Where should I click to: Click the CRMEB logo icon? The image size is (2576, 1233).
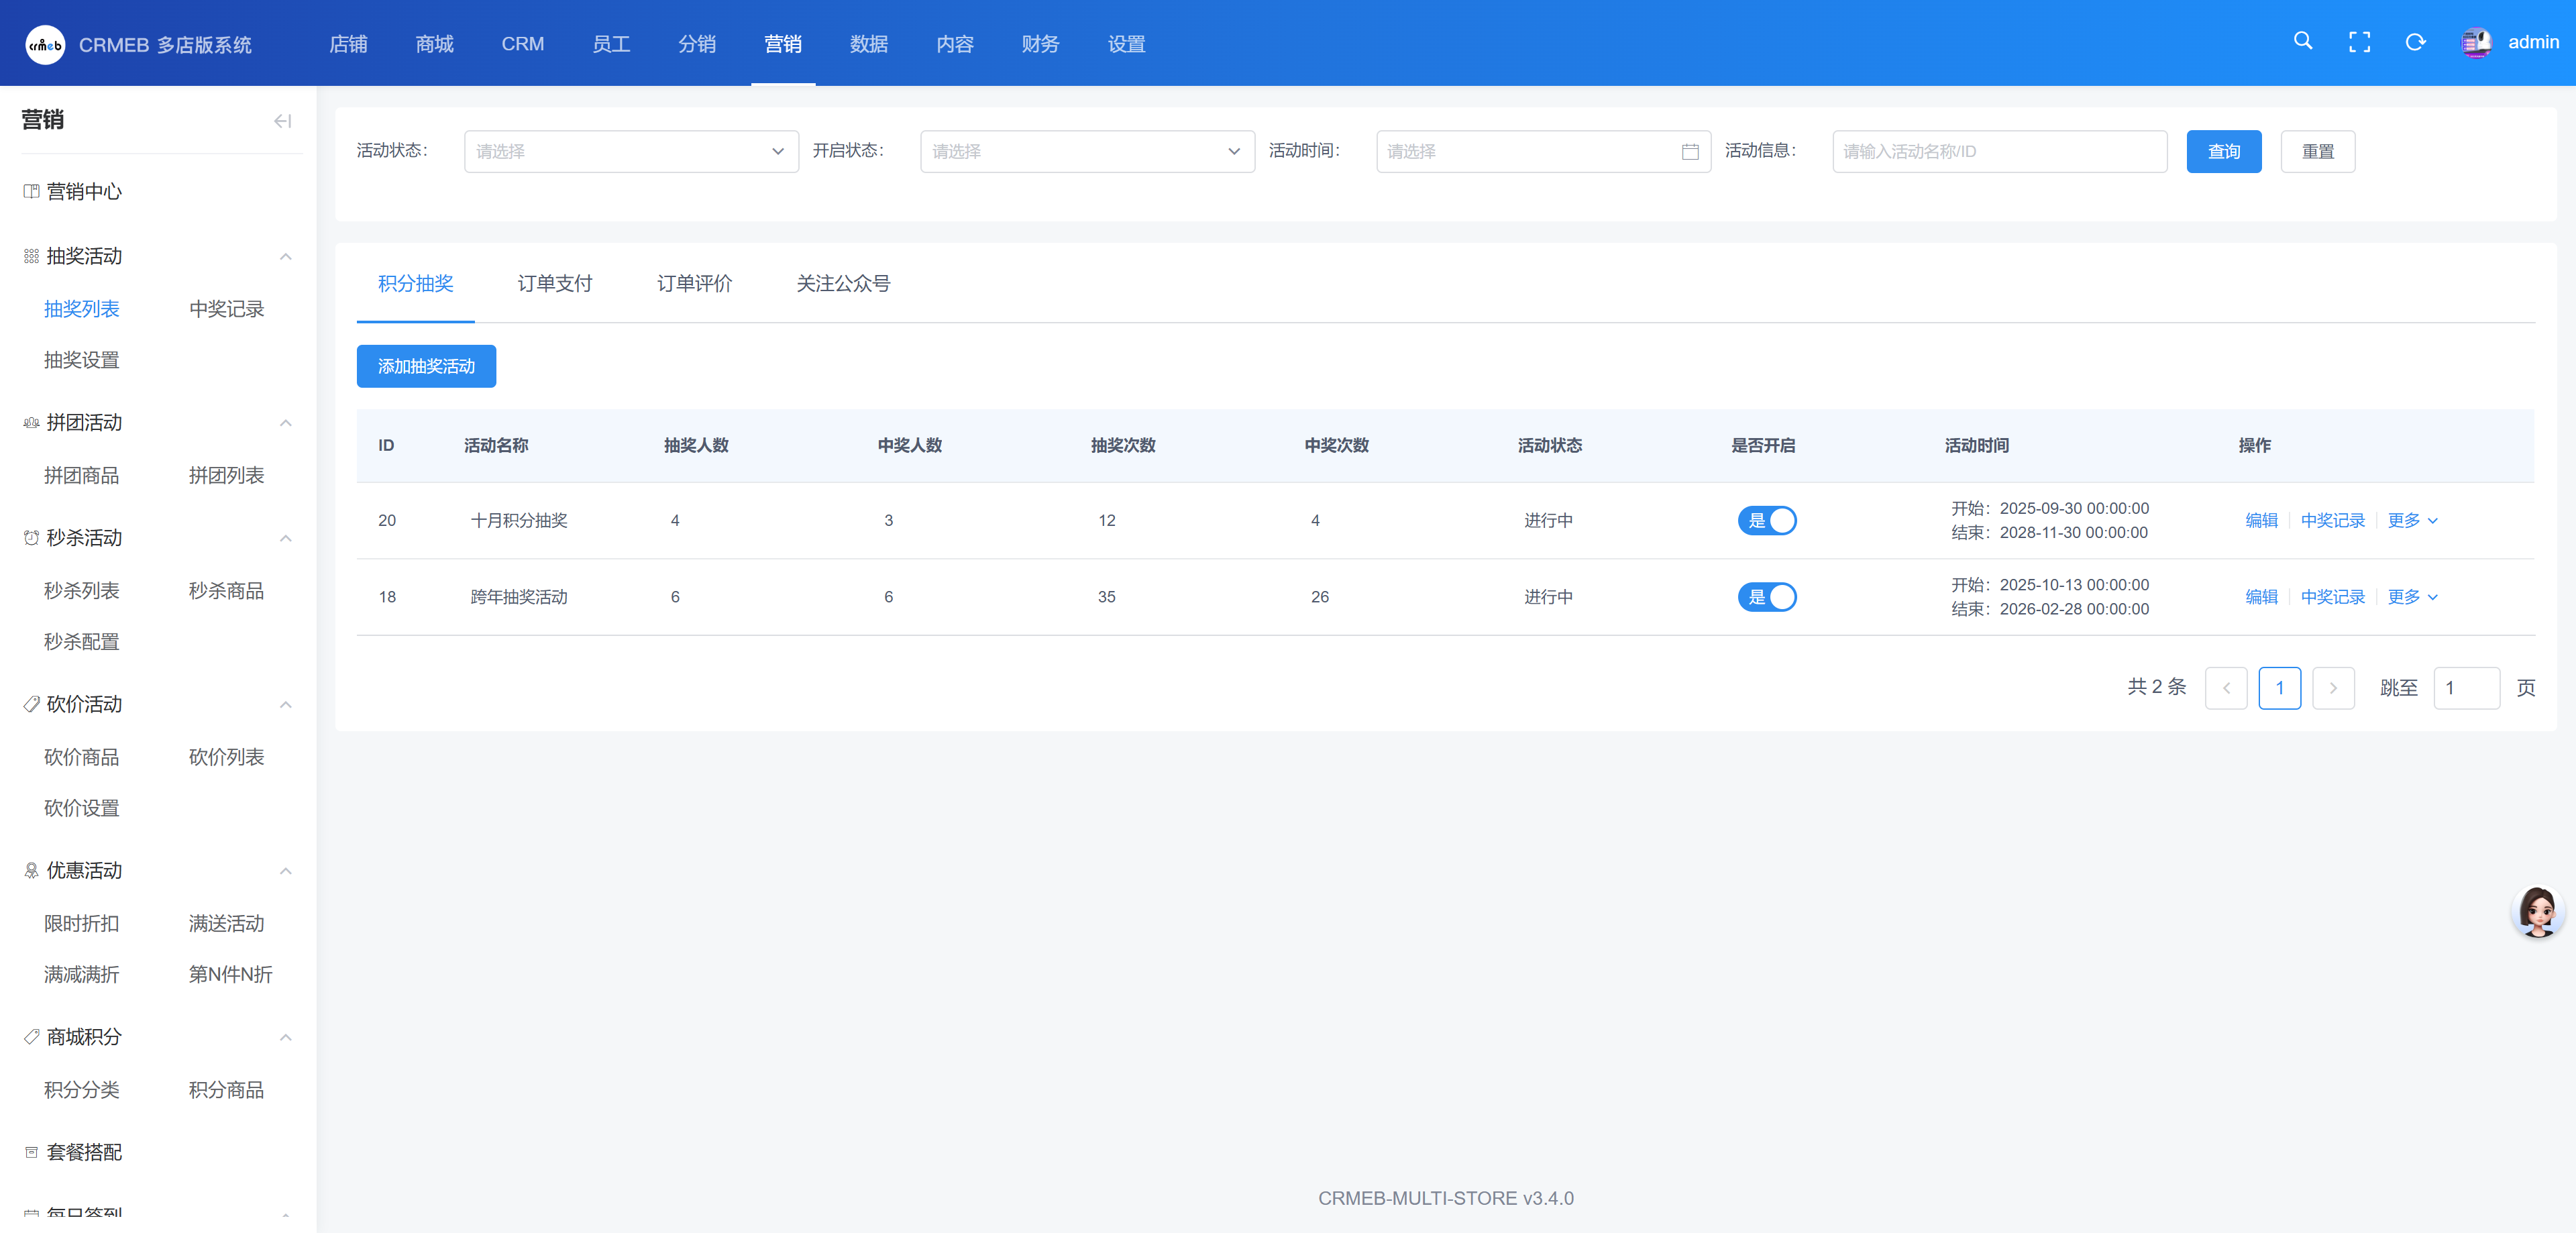45,44
